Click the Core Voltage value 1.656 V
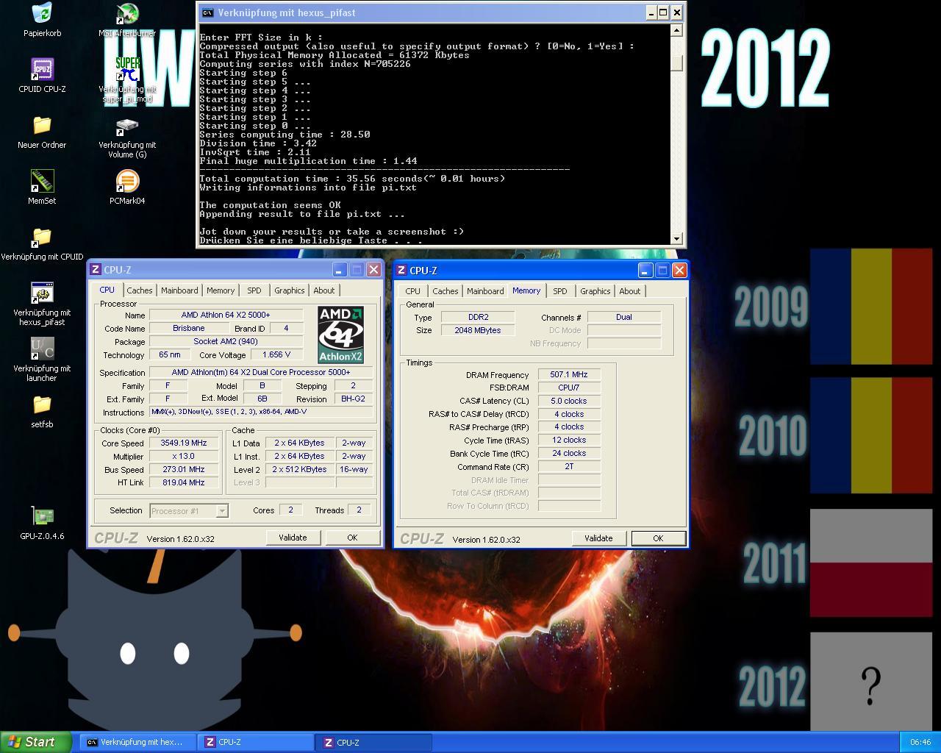The width and height of the screenshot is (941, 753). (276, 354)
